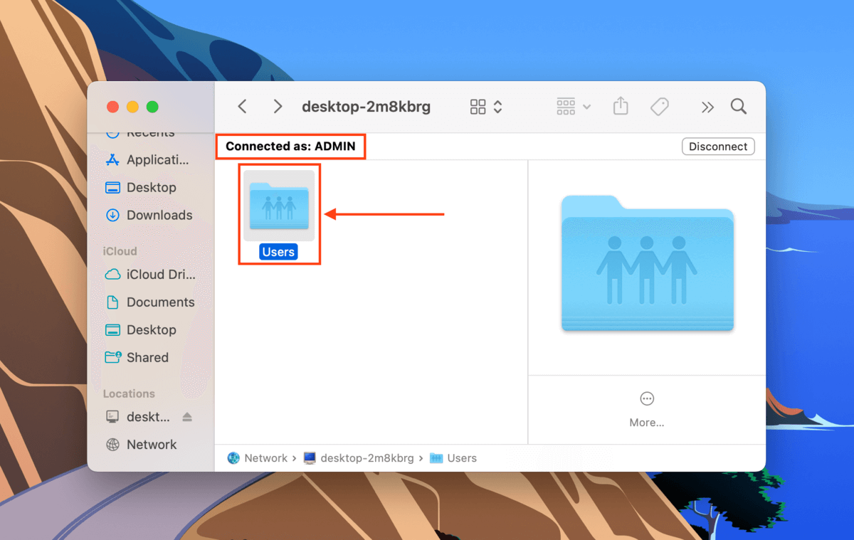
Task: Close the Finder window with the red button
Action: pos(112,107)
